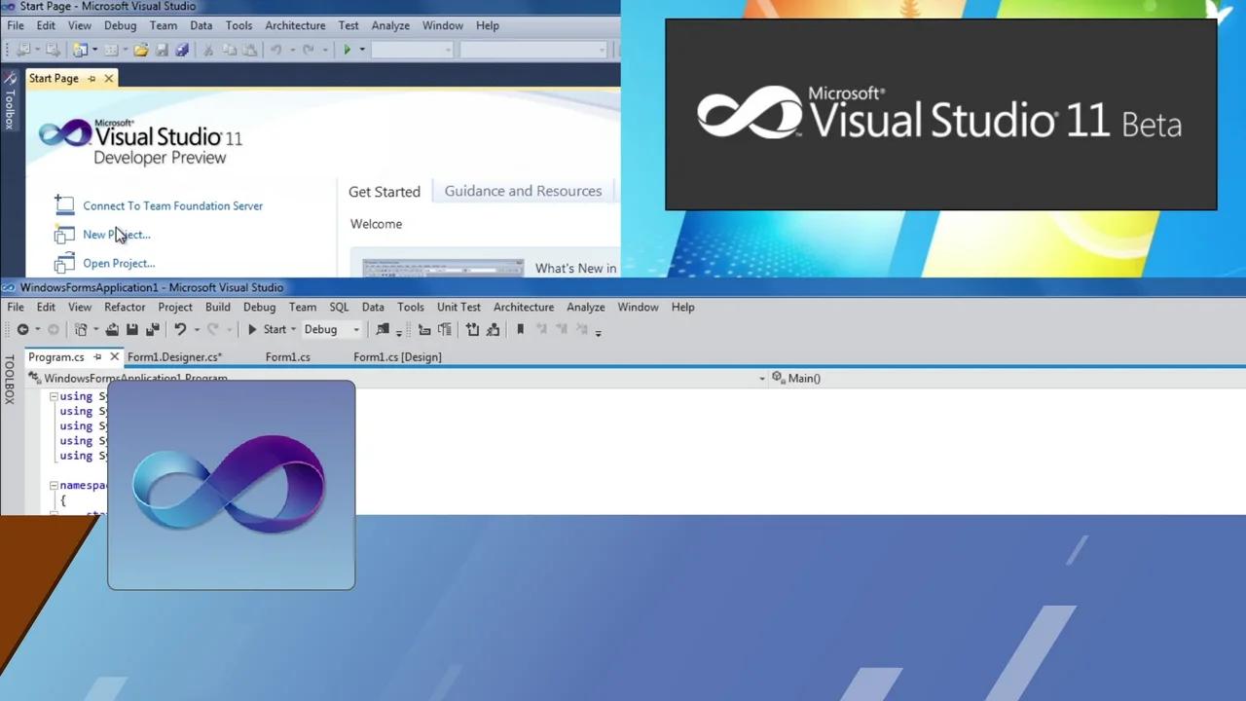The width and height of the screenshot is (1246, 701).
Task: Collapse the using directives region in Program.cs
Action: coord(54,396)
